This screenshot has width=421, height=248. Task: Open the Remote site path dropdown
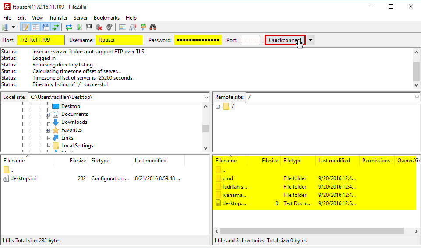pyautogui.click(x=417, y=97)
